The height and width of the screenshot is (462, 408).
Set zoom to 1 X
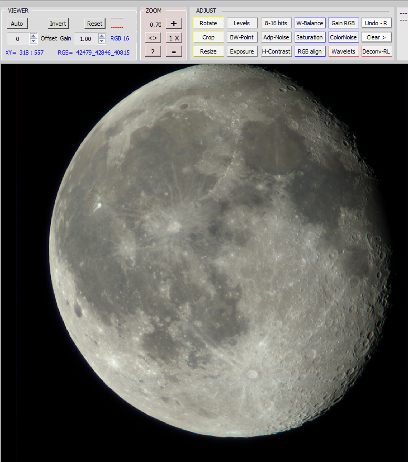(174, 38)
